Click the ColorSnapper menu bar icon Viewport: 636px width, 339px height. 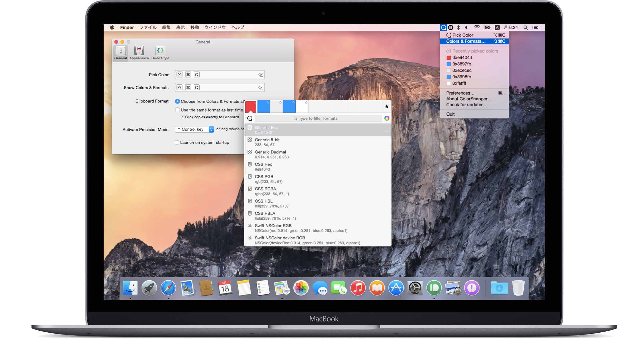[x=444, y=28]
